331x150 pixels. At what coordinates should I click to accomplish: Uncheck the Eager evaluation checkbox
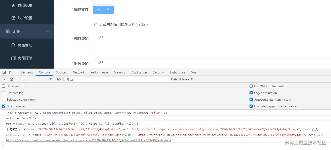pos(251,93)
